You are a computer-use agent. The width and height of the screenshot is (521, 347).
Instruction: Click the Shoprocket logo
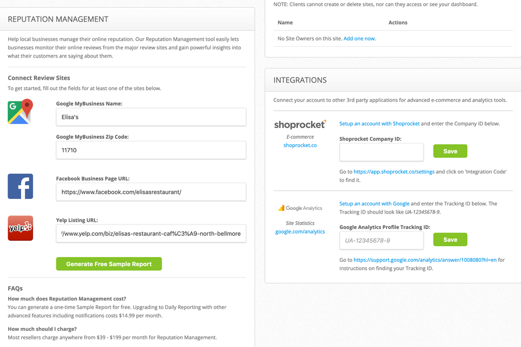(x=300, y=125)
